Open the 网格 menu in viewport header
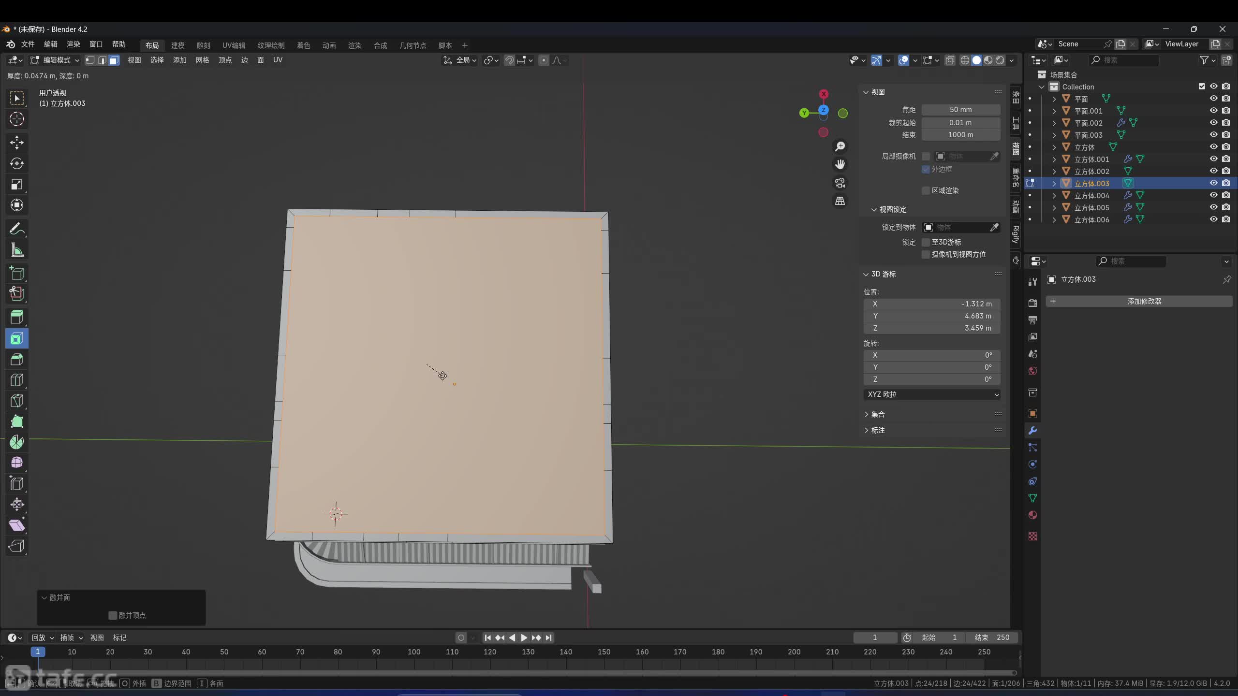This screenshot has height=696, width=1238. (x=202, y=60)
